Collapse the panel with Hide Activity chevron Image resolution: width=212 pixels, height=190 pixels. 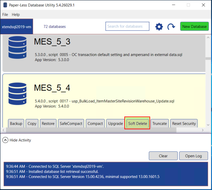click(x=5, y=140)
